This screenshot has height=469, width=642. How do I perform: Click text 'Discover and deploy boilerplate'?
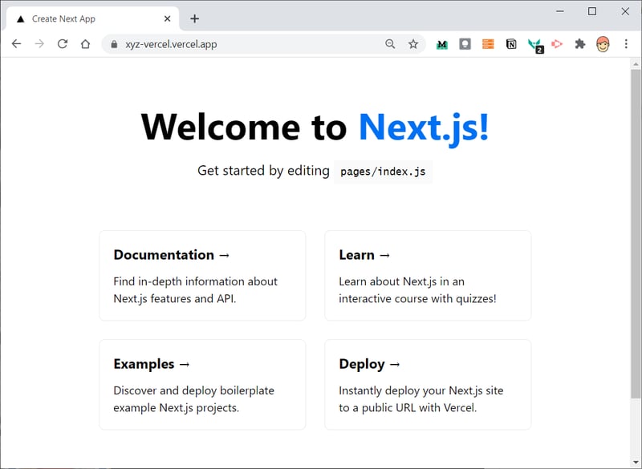click(x=193, y=390)
